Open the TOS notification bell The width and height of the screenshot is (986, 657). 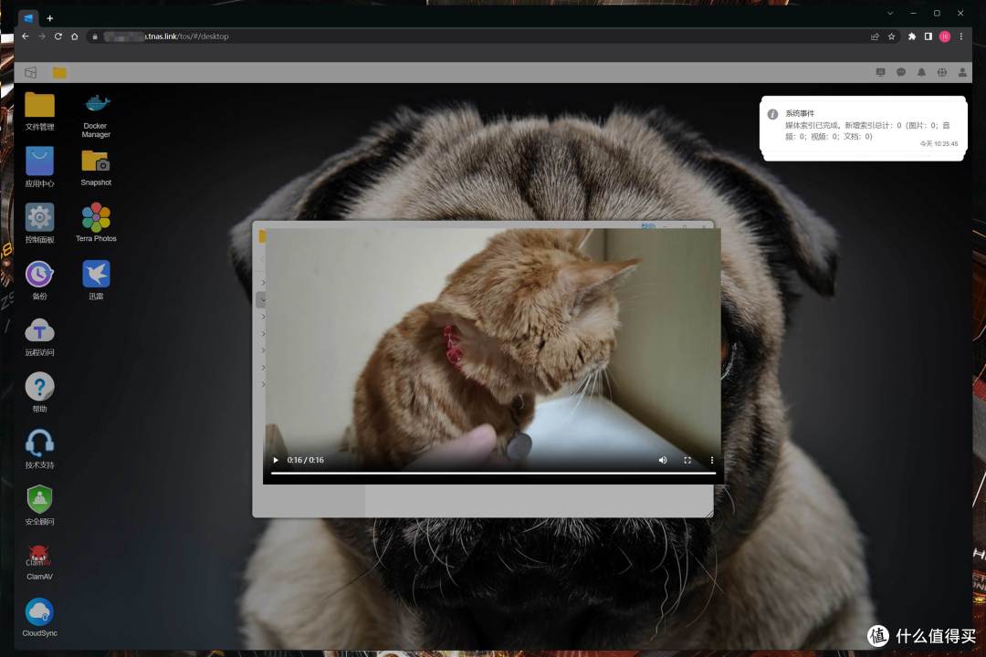[x=921, y=72]
